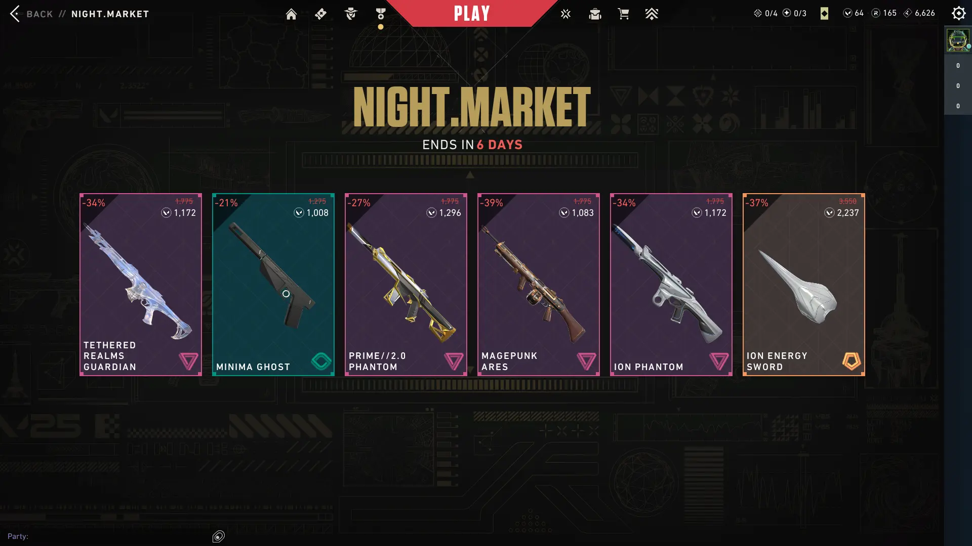Image resolution: width=972 pixels, height=546 pixels.
Task: Open the settings gear icon
Action: click(958, 13)
